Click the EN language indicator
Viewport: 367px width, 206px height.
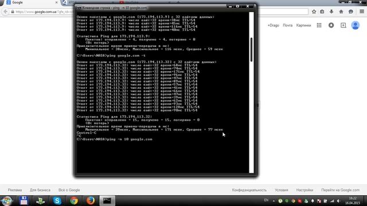pos(266,200)
